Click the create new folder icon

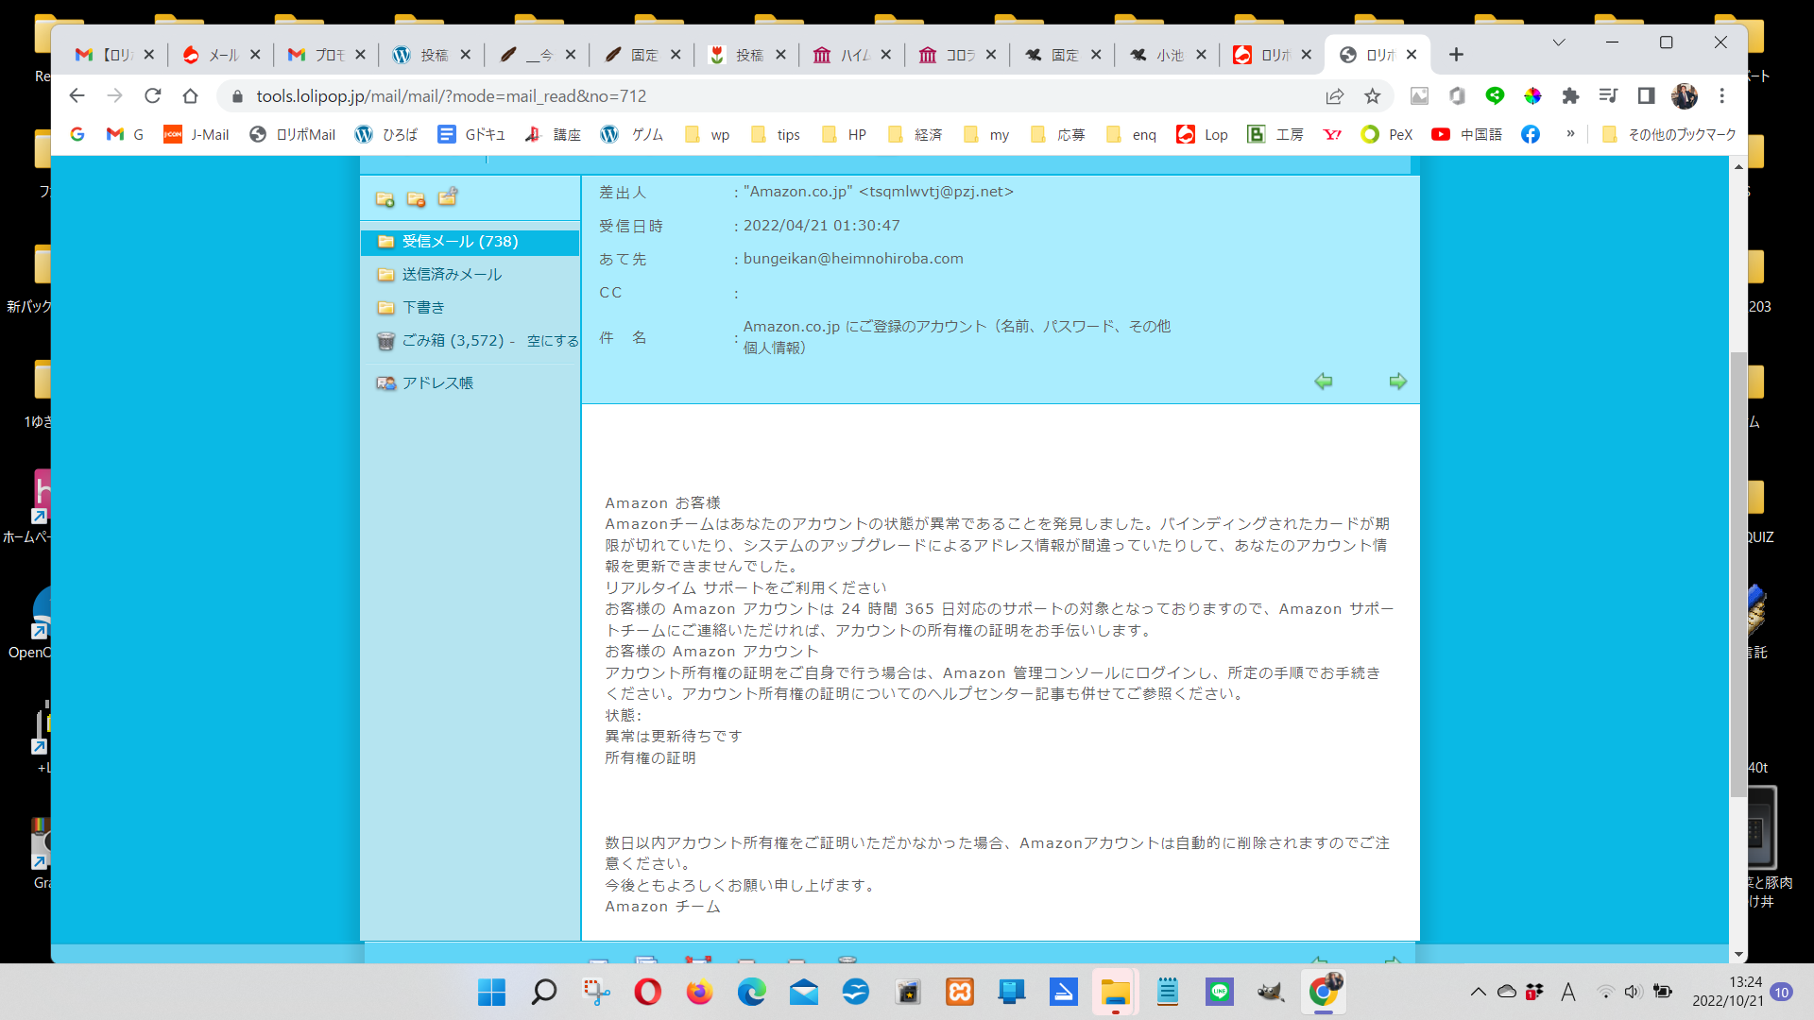point(385,199)
